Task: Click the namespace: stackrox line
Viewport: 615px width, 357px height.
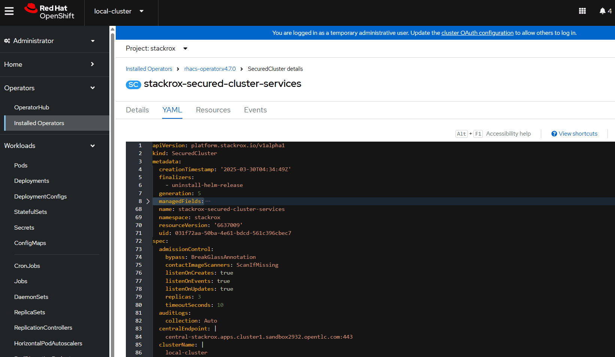Action: (x=190, y=217)
